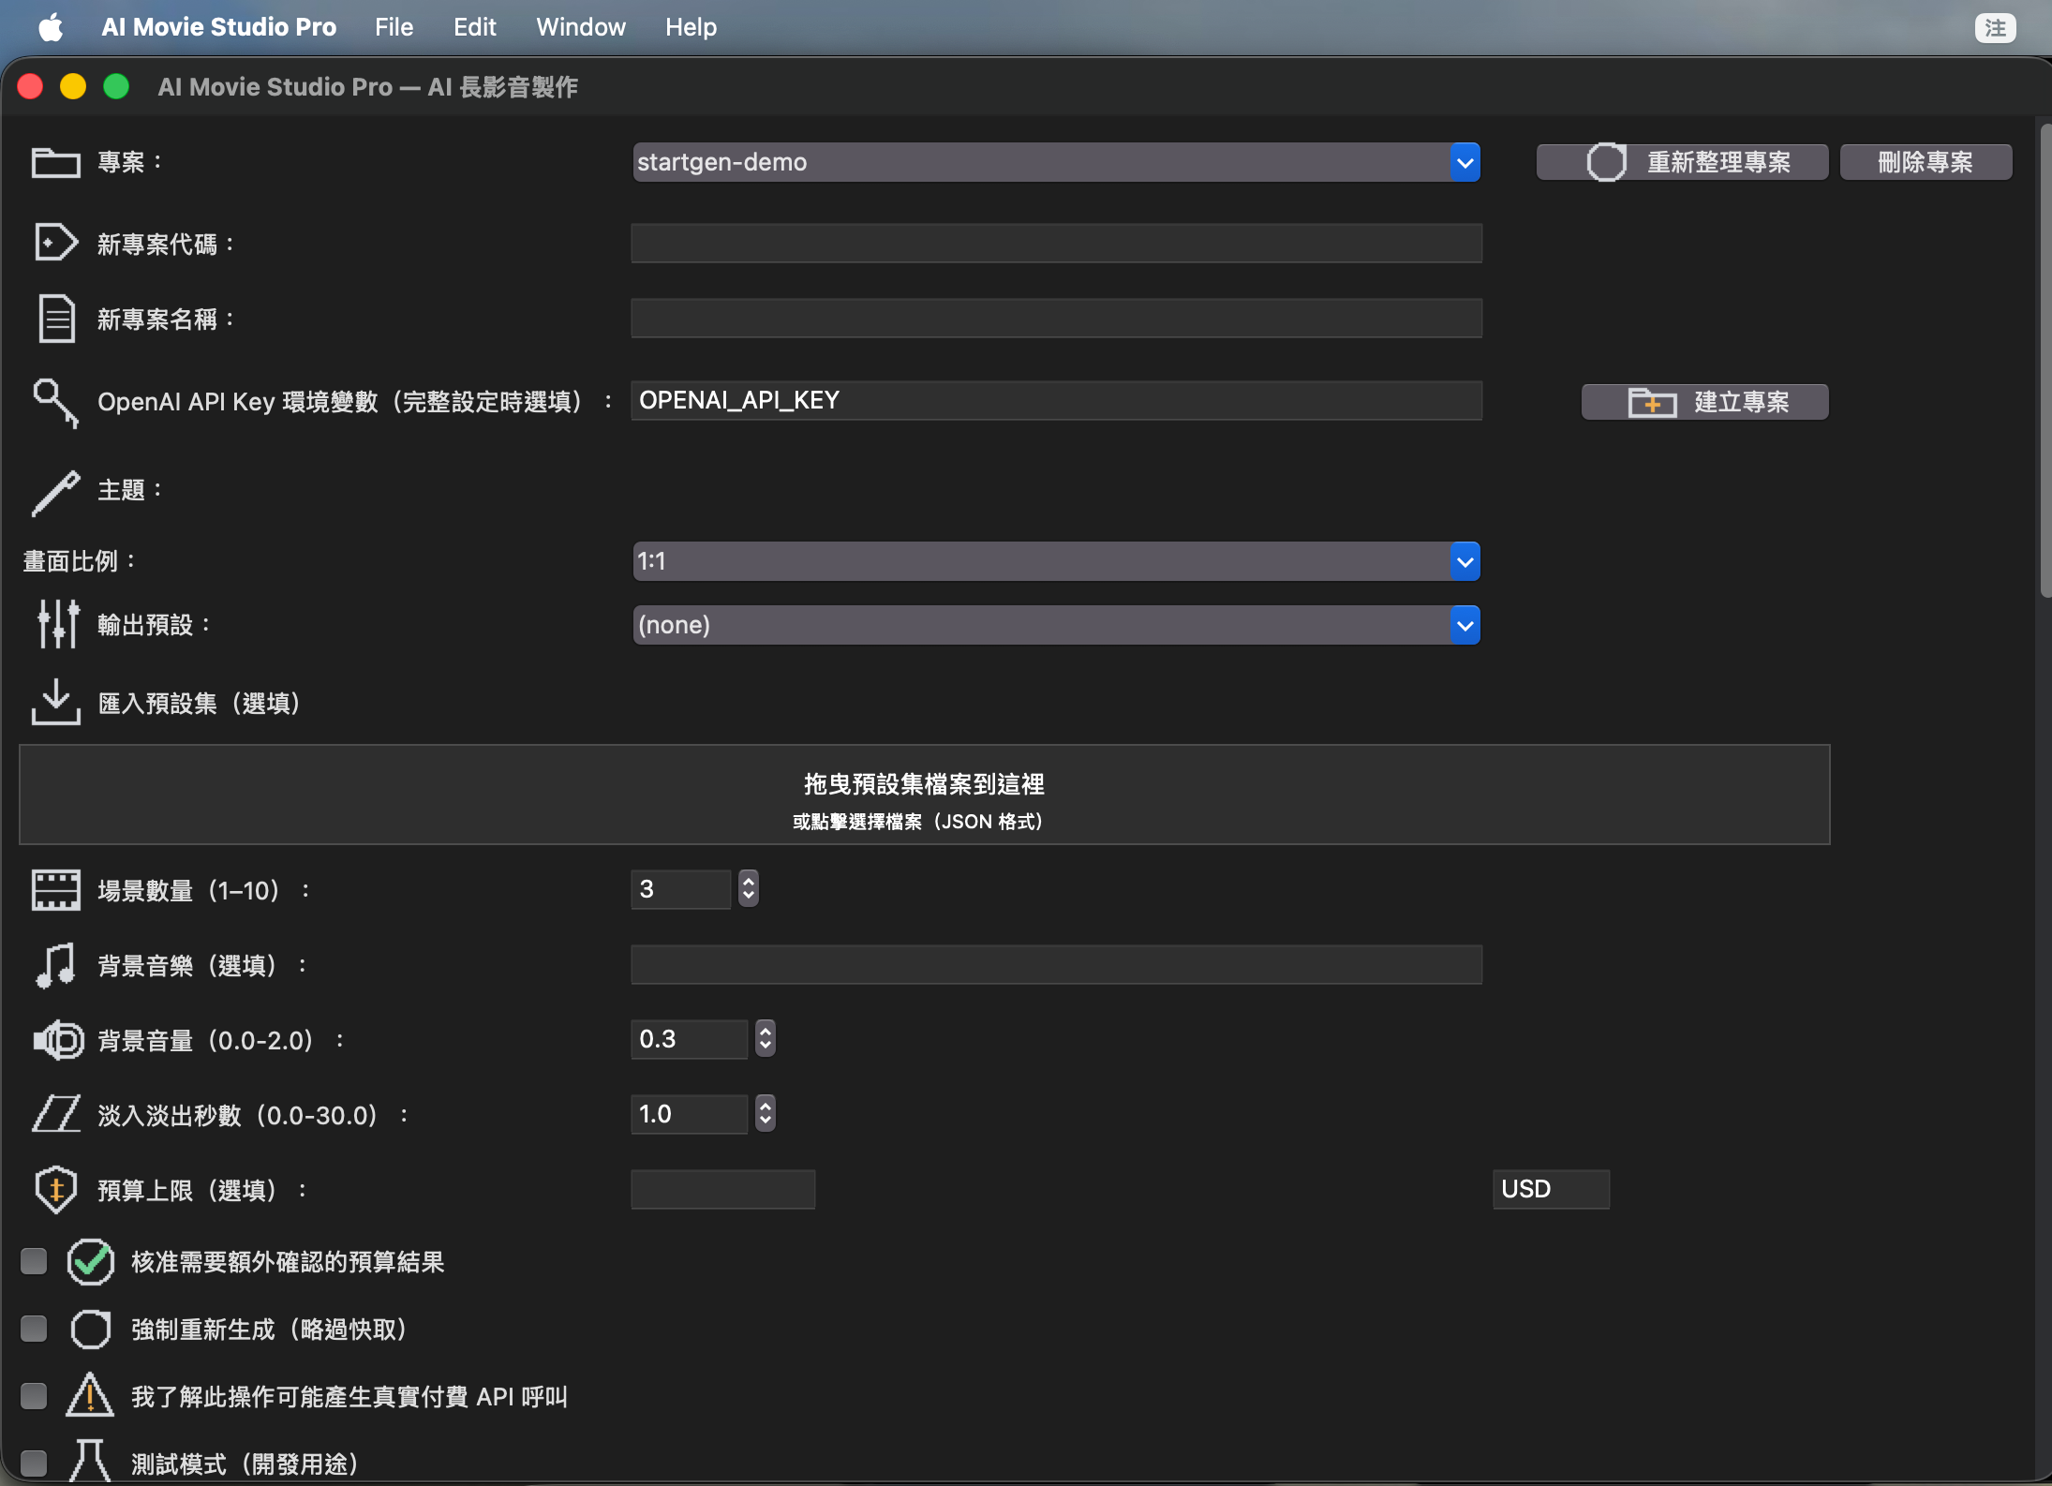Enable 測試模式（開發用途） checkbox
The height and width of the screenshot is (1486, 2052).
34,1464
